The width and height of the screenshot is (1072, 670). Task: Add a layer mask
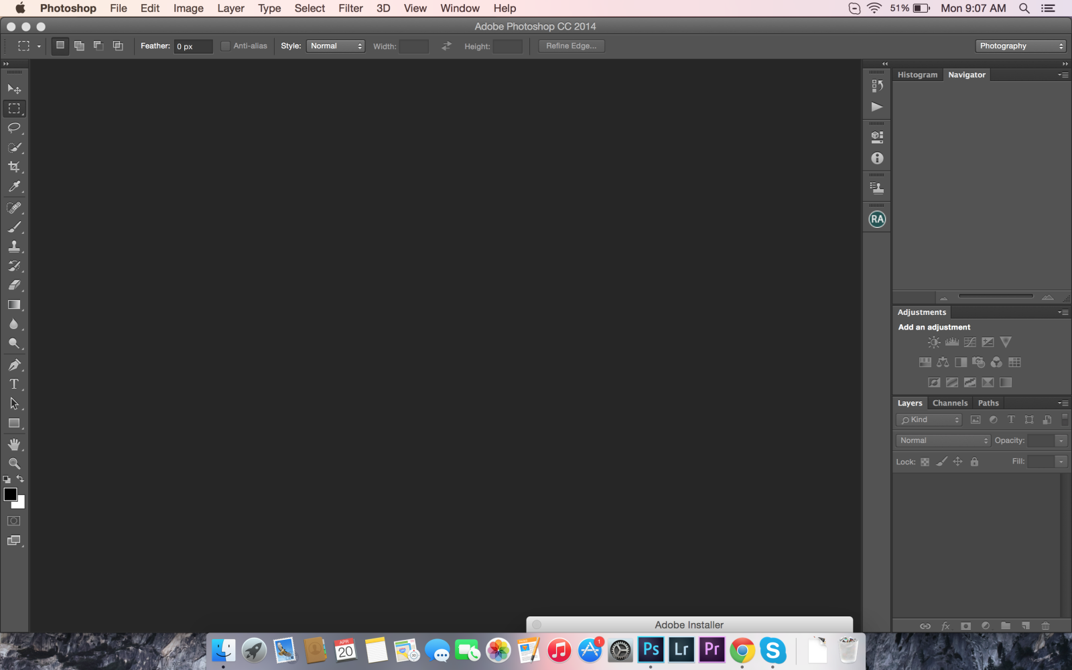pyautogui.click(x=965, y=626)
